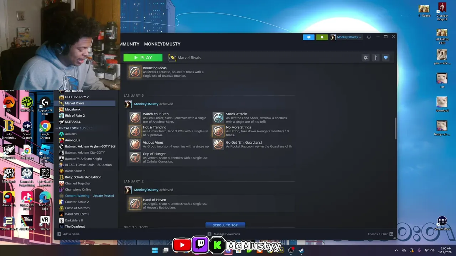
Task: Click the Watch Your Step! achievement icon
Action: tap(135, 118)
